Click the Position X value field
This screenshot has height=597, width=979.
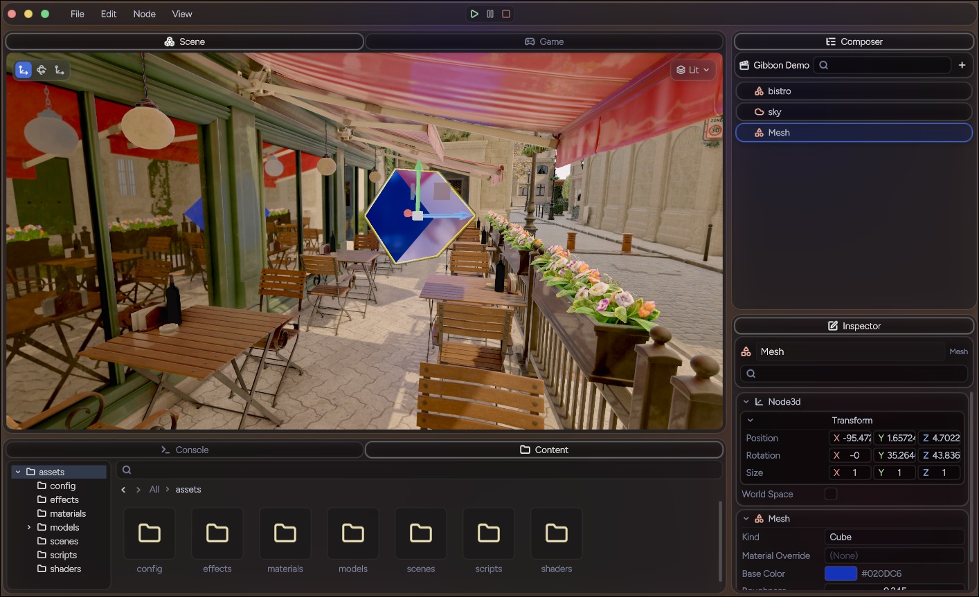pyautogui.click(x=850, y=438)
